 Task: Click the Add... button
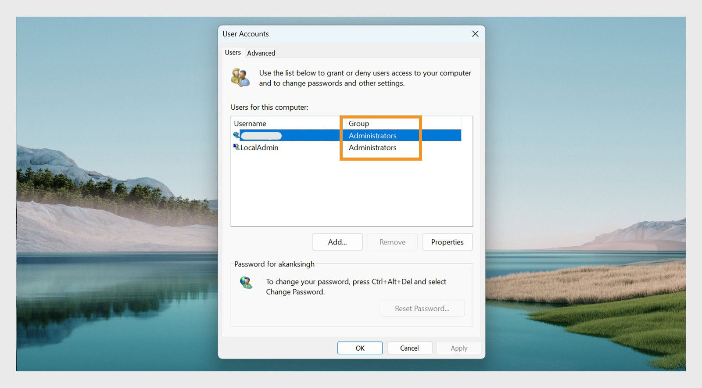pos(337,242)
